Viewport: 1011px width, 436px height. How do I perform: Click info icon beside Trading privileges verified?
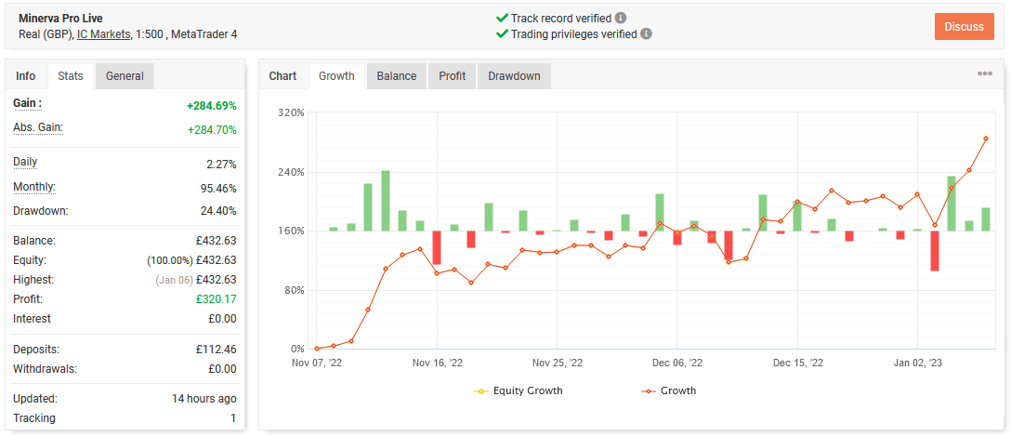tap(647, 34)
